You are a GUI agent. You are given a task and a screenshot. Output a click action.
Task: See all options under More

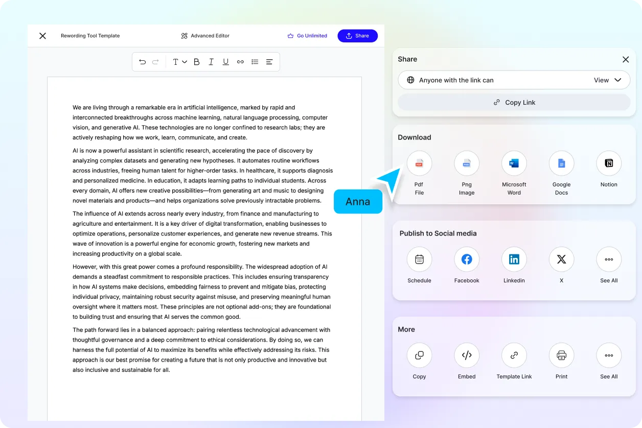[x=609, y=355]
